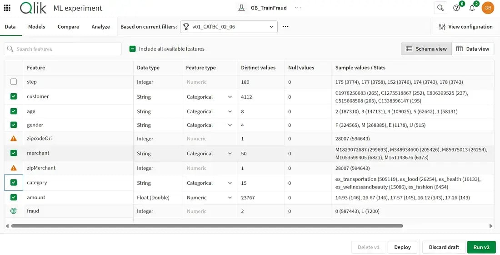Check the step feature checkbox

point(14,82)
